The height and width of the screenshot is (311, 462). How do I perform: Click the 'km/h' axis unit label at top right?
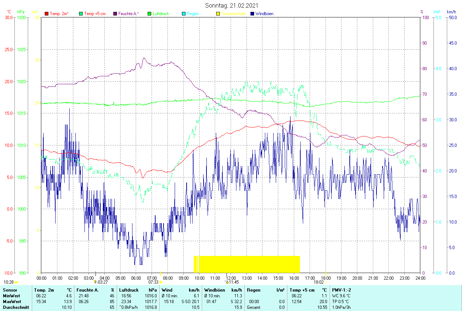[451, 12]
